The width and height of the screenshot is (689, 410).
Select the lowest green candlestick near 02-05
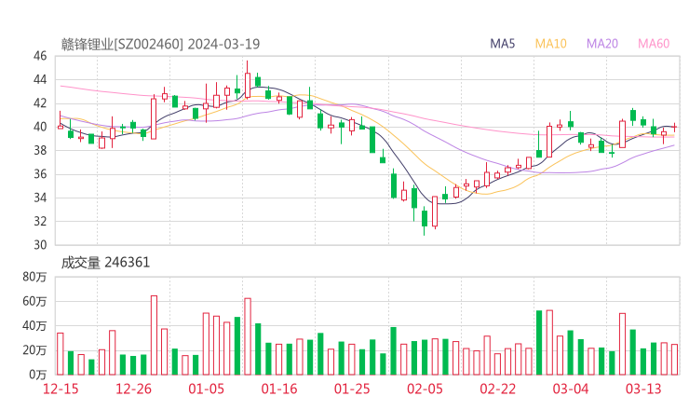[425, 219]
